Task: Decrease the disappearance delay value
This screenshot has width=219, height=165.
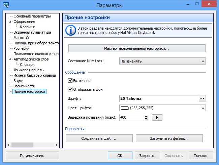Action: tap(146, 119)
